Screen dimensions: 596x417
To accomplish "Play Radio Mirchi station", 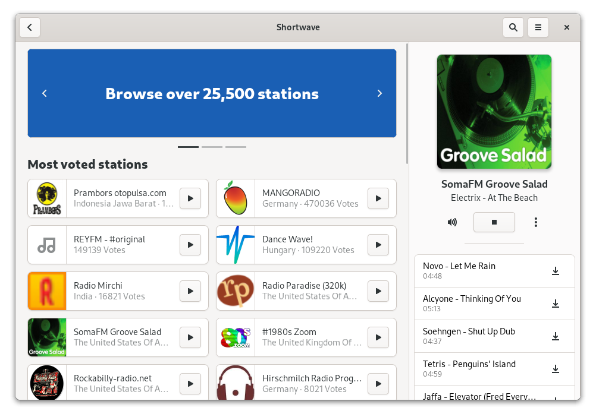I will coord(190,291).
